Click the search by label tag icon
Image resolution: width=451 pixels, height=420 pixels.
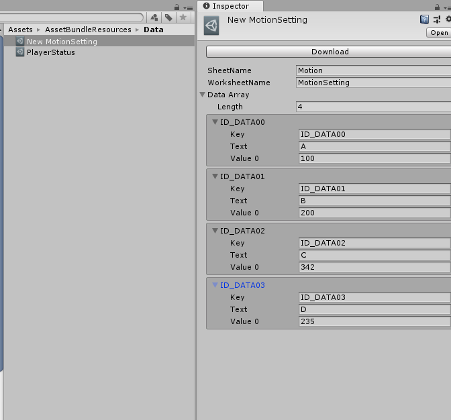(168, 18)
